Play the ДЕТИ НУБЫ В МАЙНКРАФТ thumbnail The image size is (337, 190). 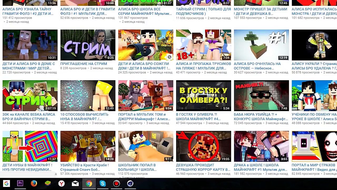point(30,146)
